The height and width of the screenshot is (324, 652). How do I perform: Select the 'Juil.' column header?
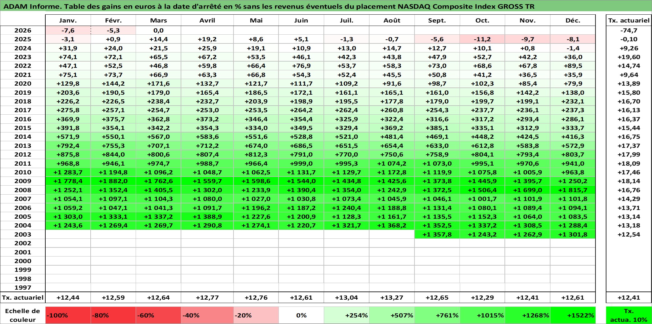tap(347, 20)
